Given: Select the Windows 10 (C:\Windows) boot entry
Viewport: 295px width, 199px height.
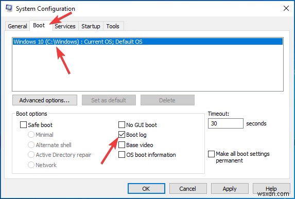Looking at the screenshot, I should pos(148,42).
